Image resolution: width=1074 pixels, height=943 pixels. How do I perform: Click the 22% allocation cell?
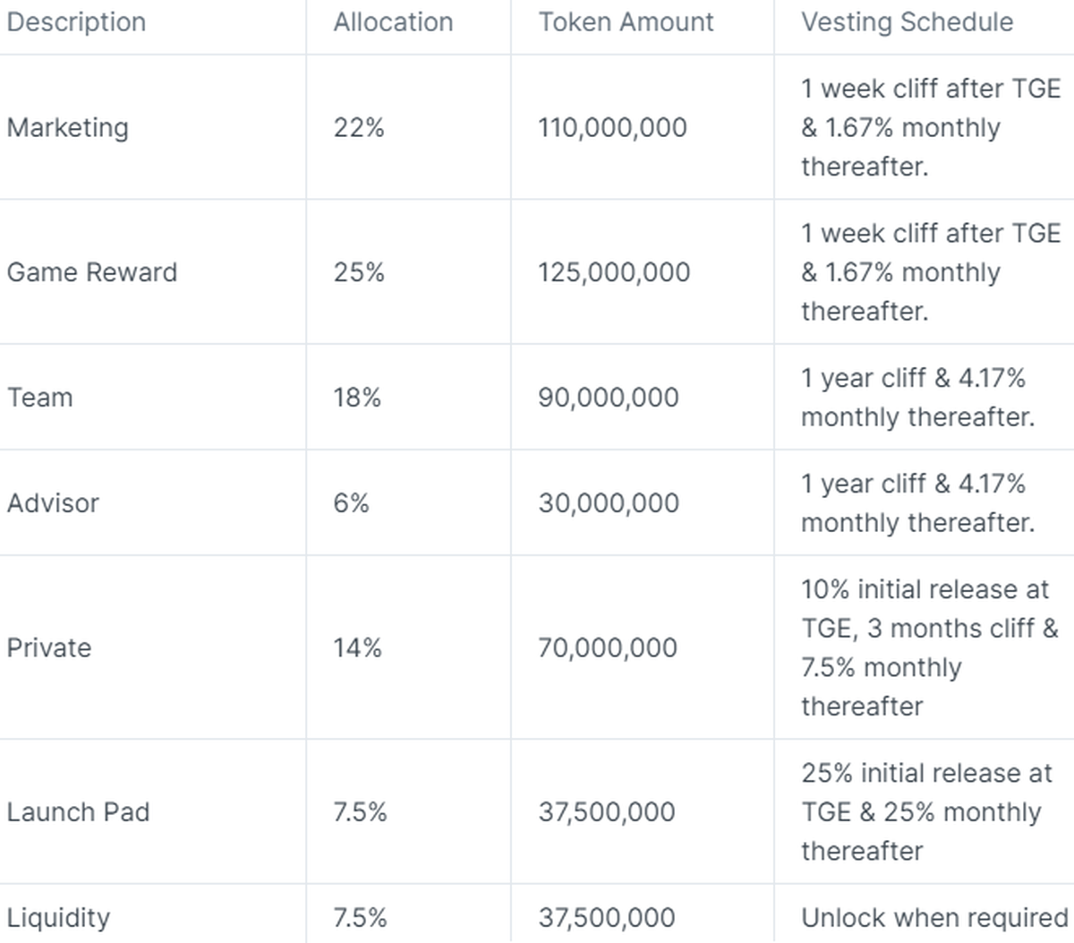358,127
